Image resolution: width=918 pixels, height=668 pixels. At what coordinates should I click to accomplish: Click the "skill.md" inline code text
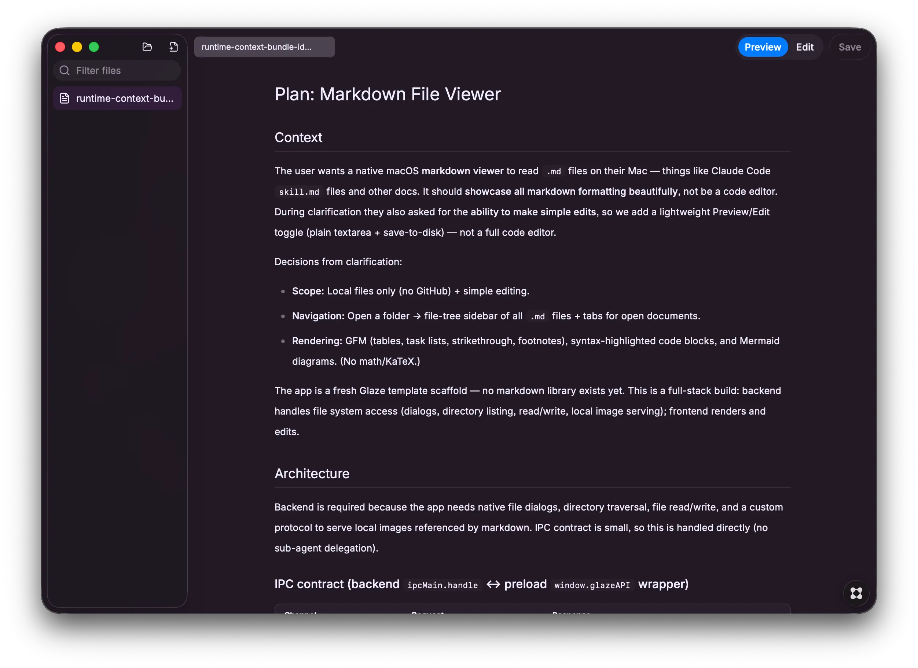point(299,192)
